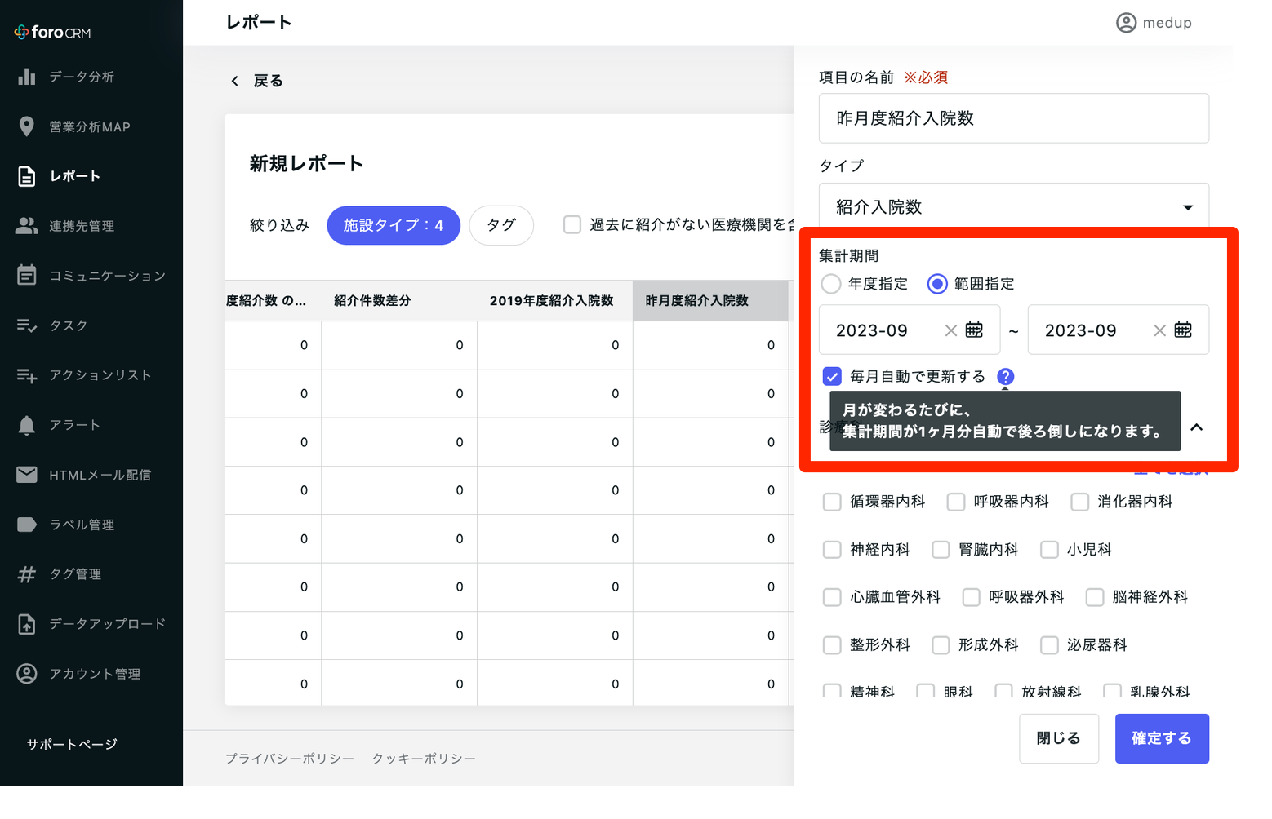Check the 呼吸器内科 checkbox

pos(956,502)
